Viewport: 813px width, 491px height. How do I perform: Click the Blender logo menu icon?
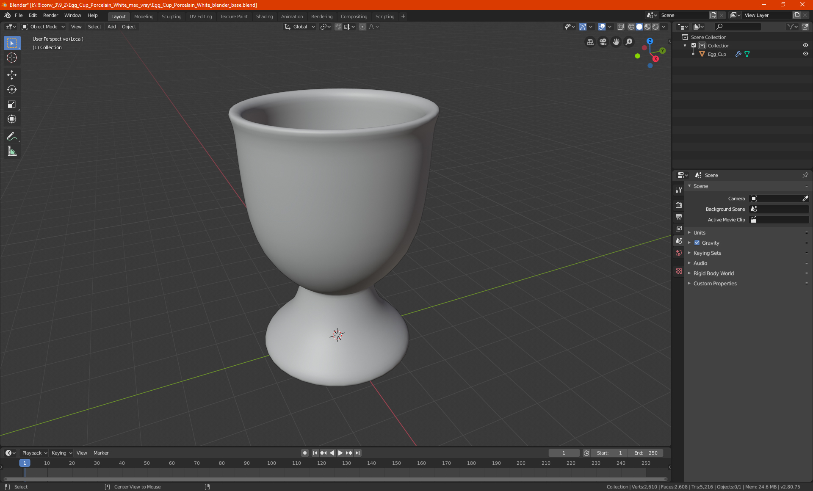(7, 15)
